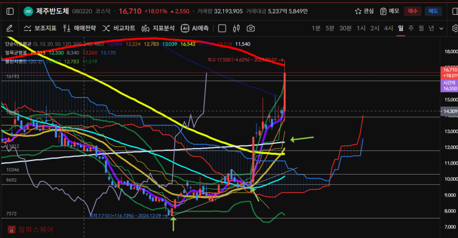
Task: Click the square layout icon in toolbar
Action: click(222, 28)
